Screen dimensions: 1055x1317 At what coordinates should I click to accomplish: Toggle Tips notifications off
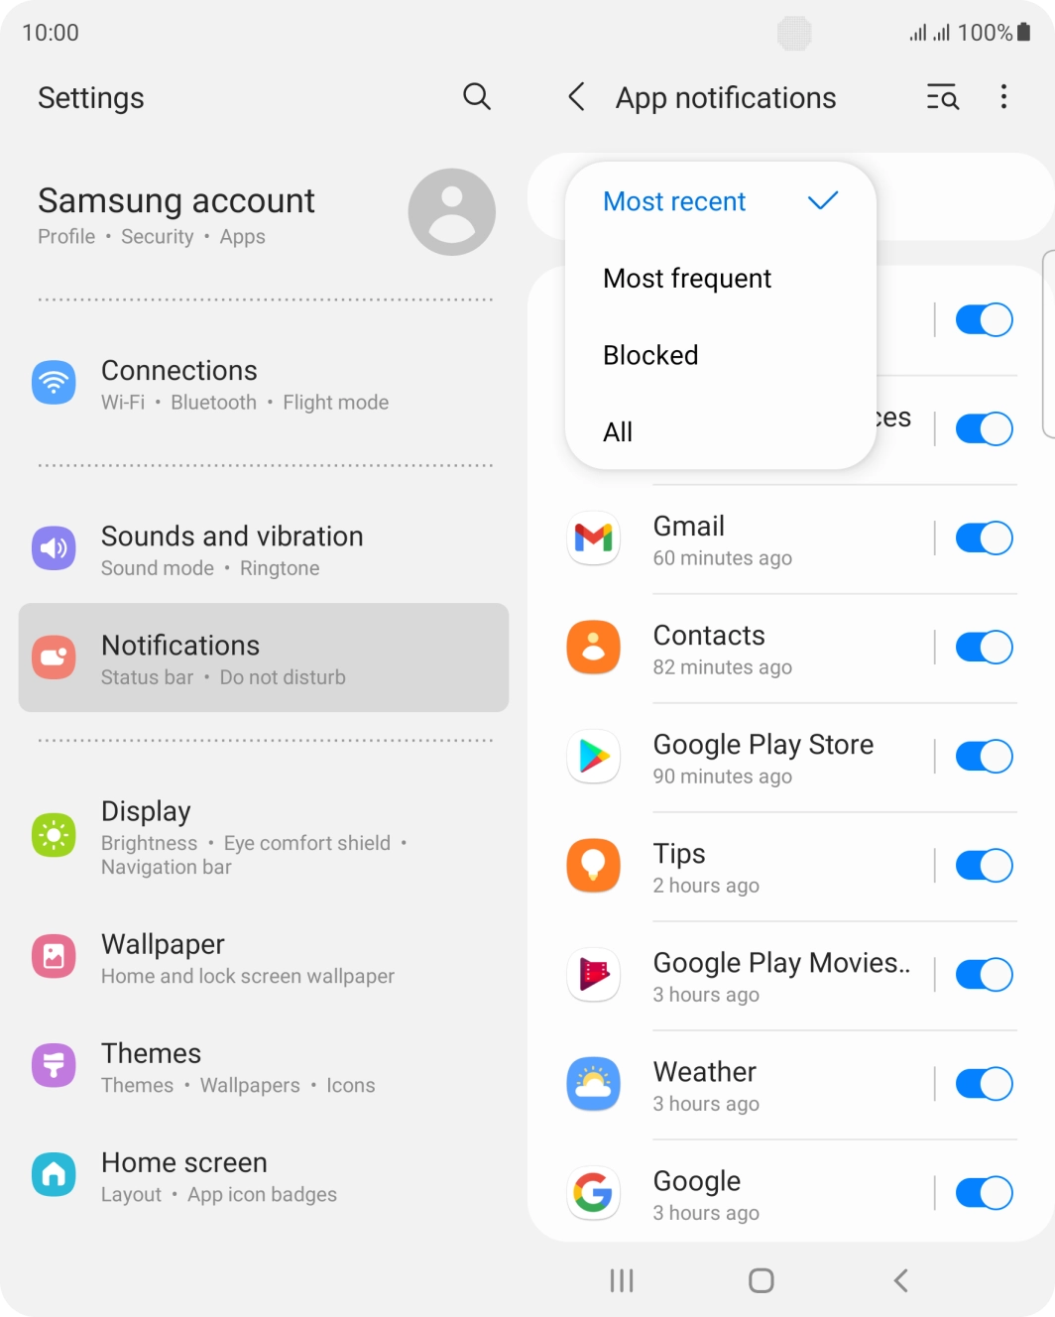tap(984, 865)
